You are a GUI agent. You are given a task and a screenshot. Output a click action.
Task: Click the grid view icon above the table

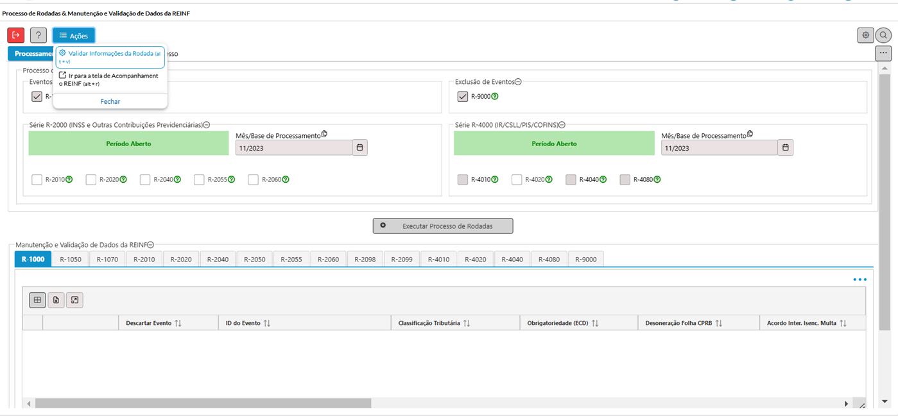[x=37, y=300]
